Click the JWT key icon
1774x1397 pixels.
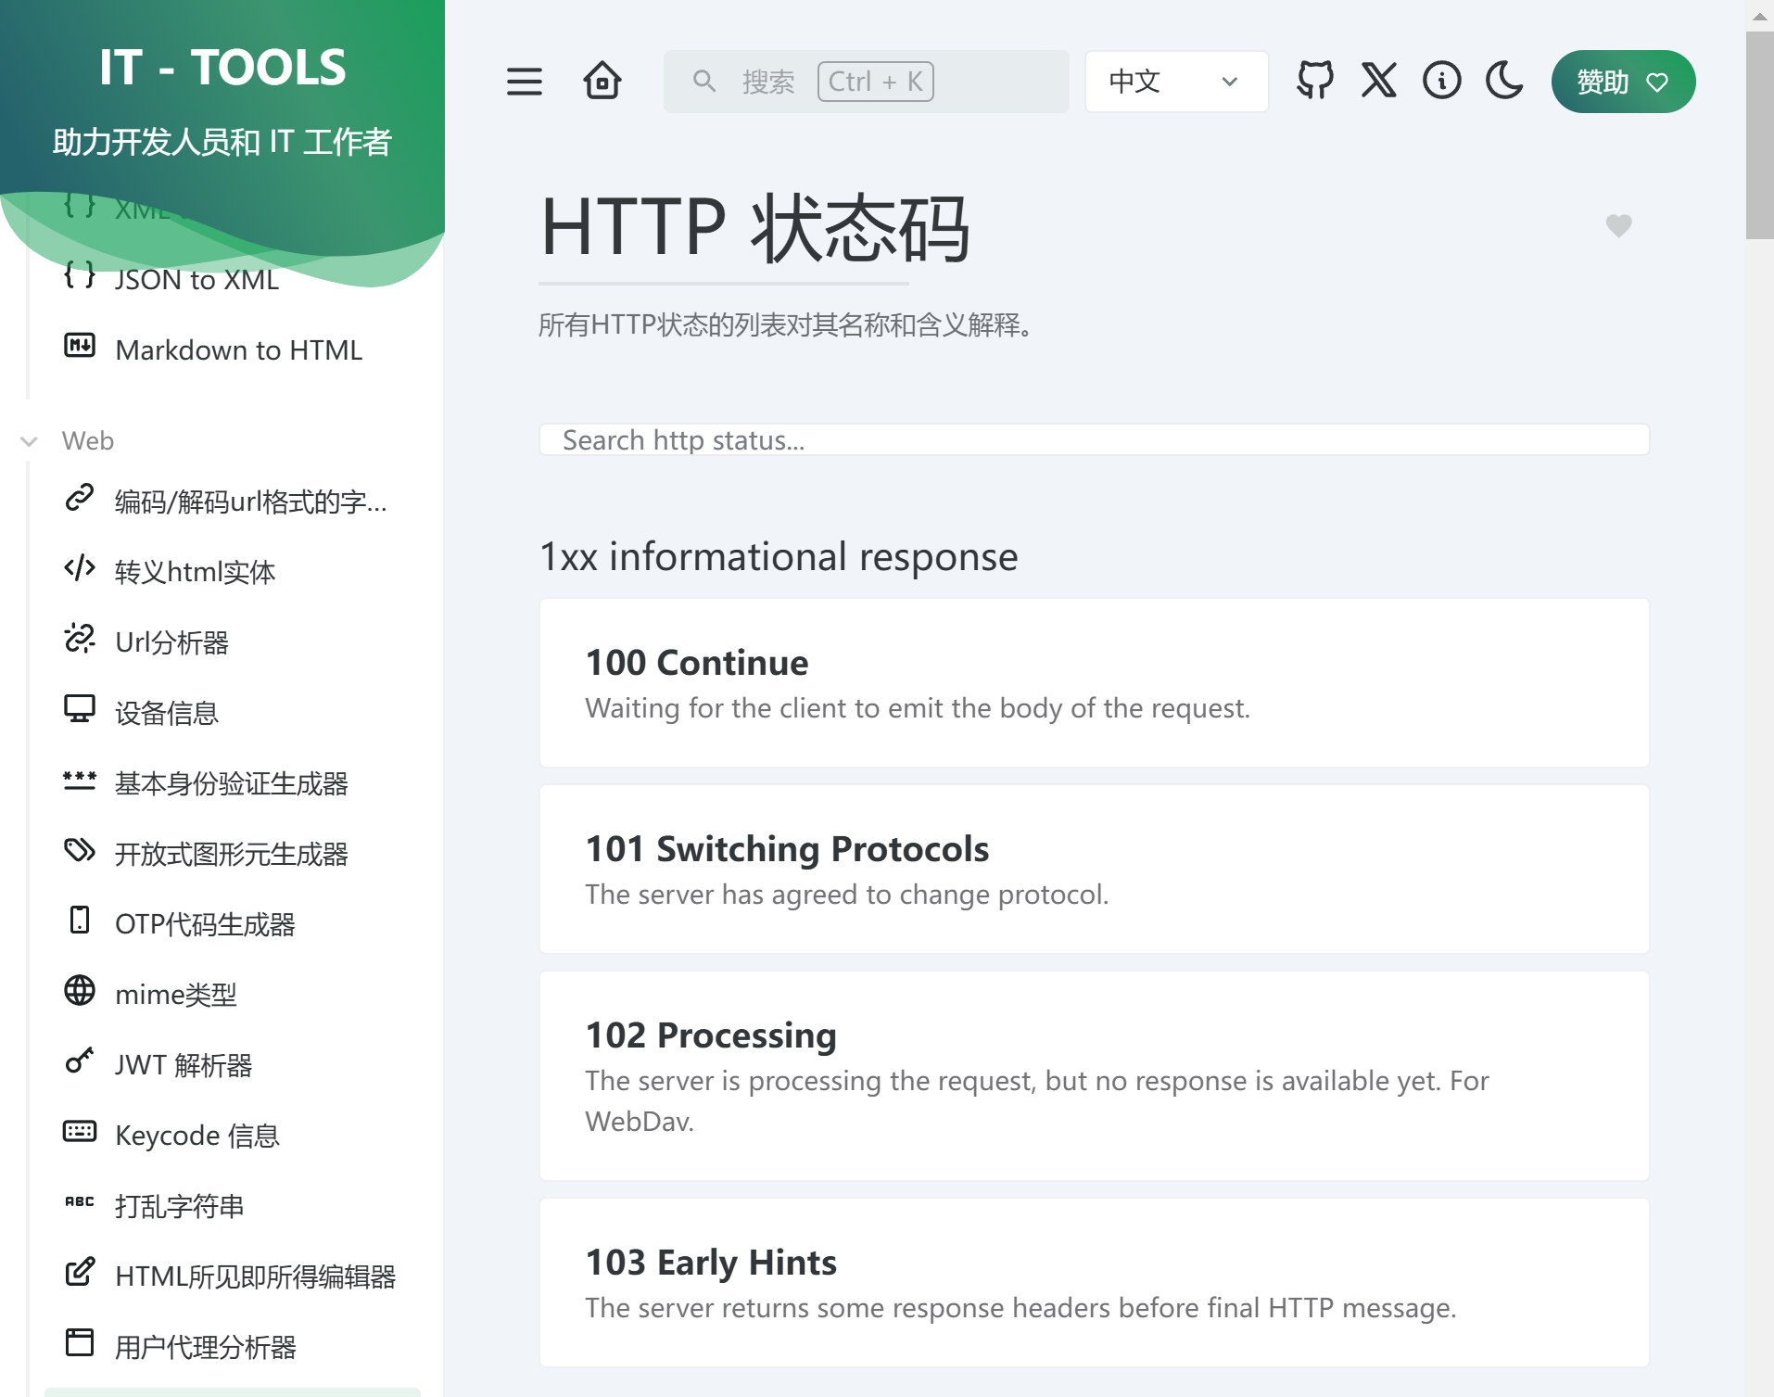(80, 1060)
